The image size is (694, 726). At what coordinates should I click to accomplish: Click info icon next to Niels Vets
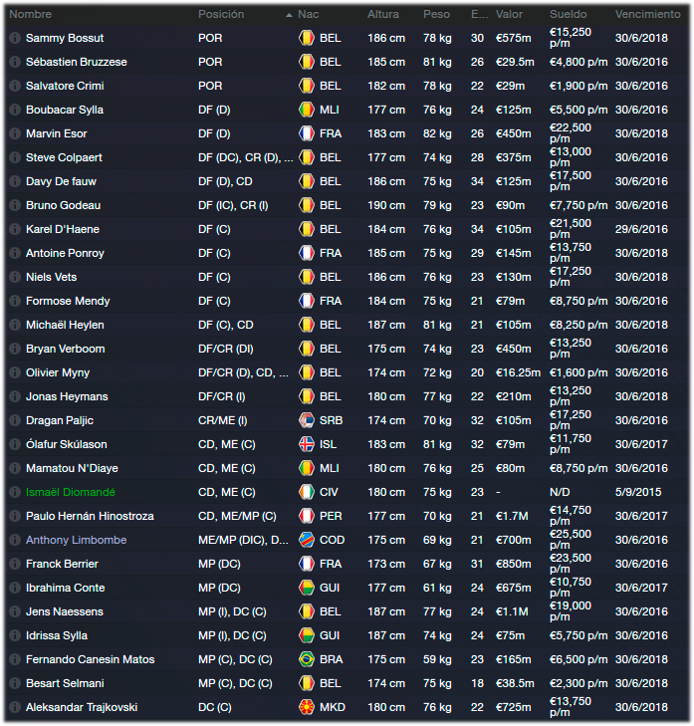click(x=15, y=277)
